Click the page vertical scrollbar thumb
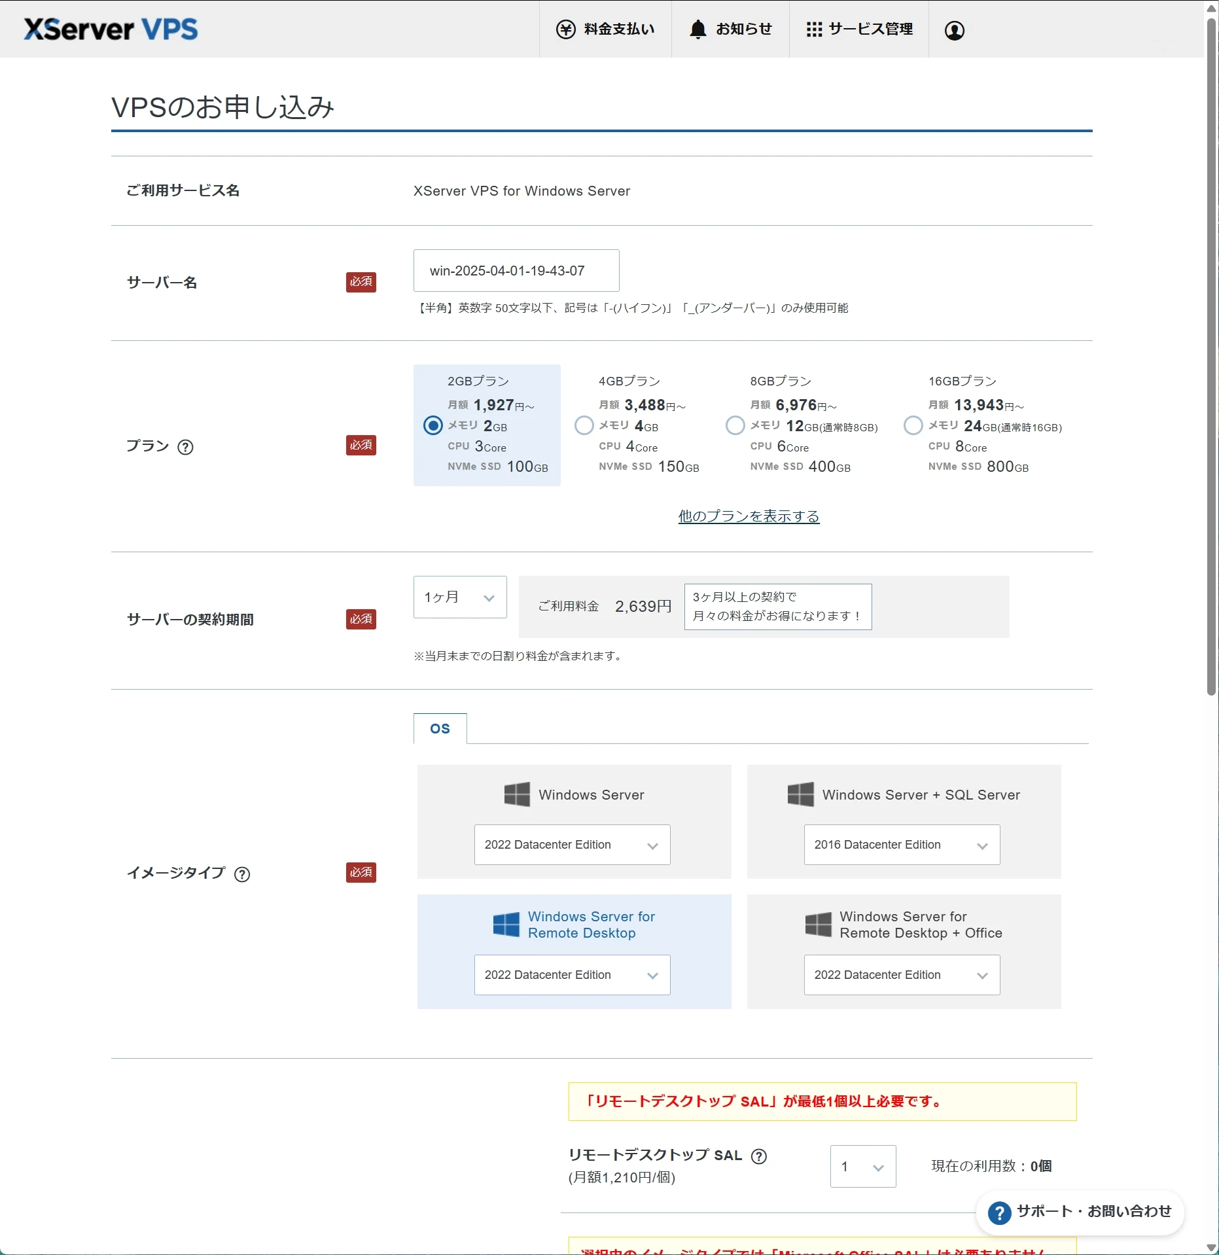The image size is (1219, 1255). 1211,357
